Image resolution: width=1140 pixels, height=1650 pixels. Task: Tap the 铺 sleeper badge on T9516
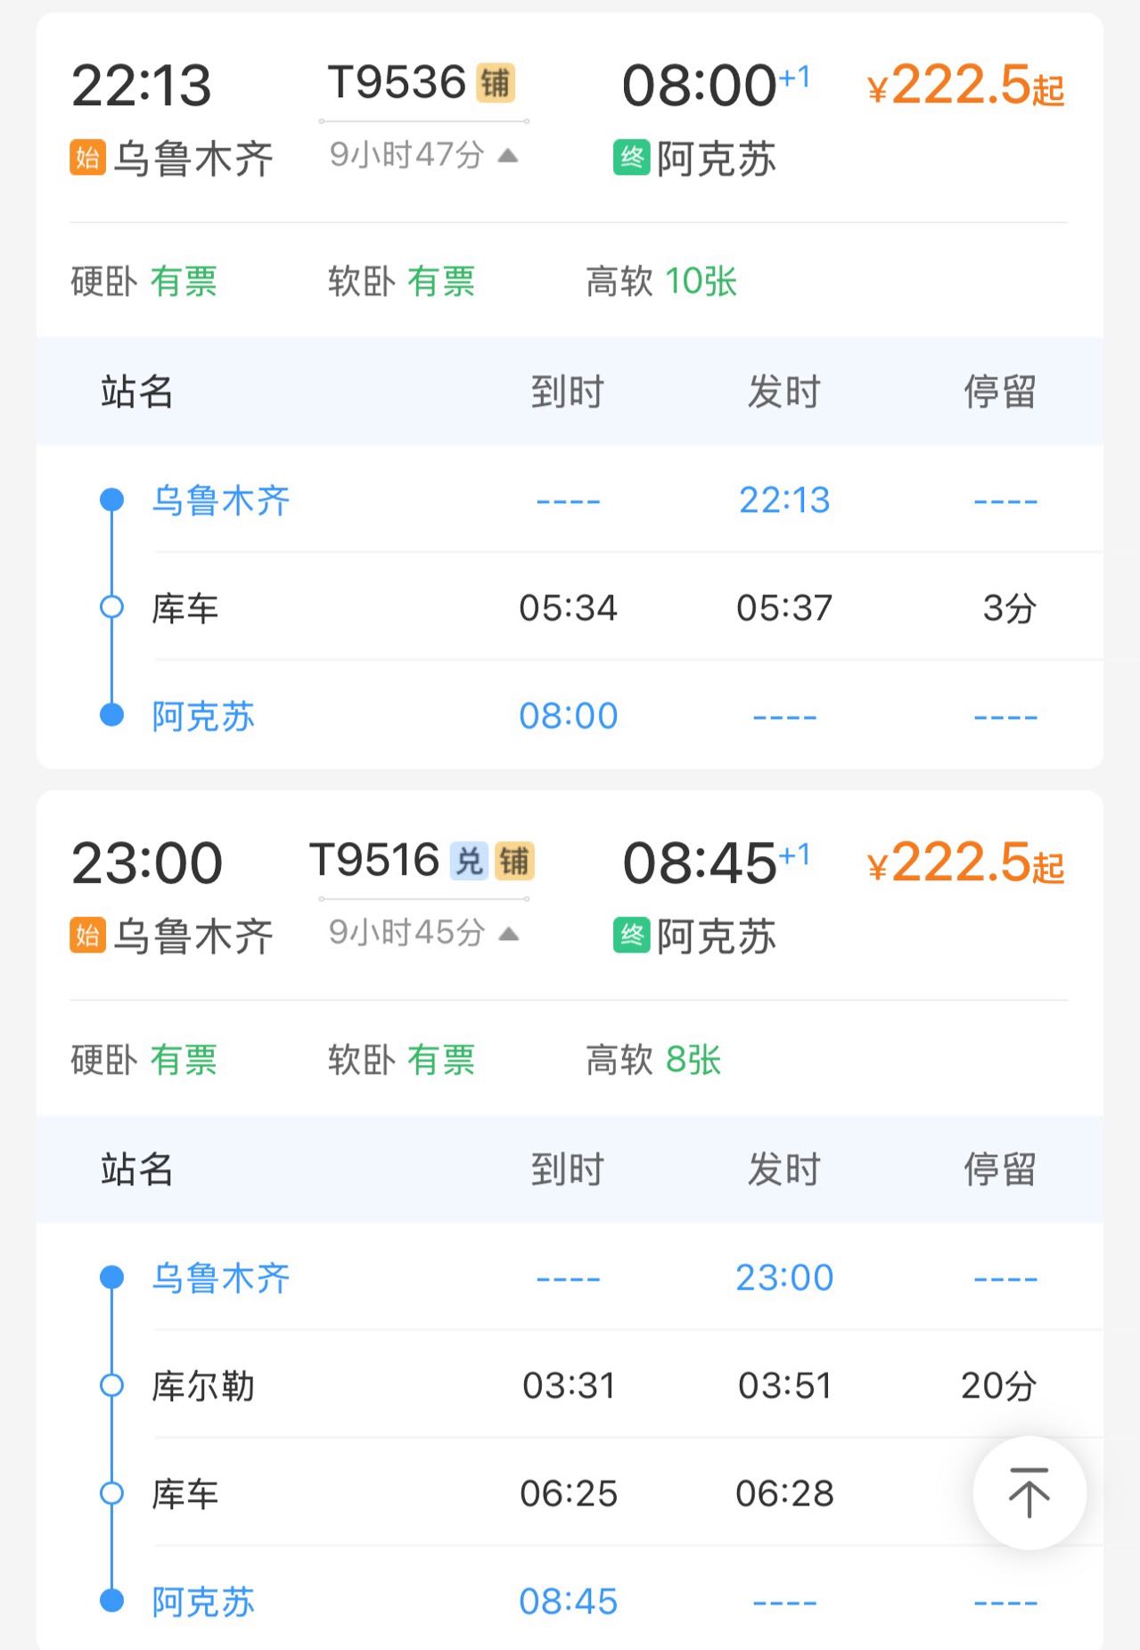[x=514, y=861]
